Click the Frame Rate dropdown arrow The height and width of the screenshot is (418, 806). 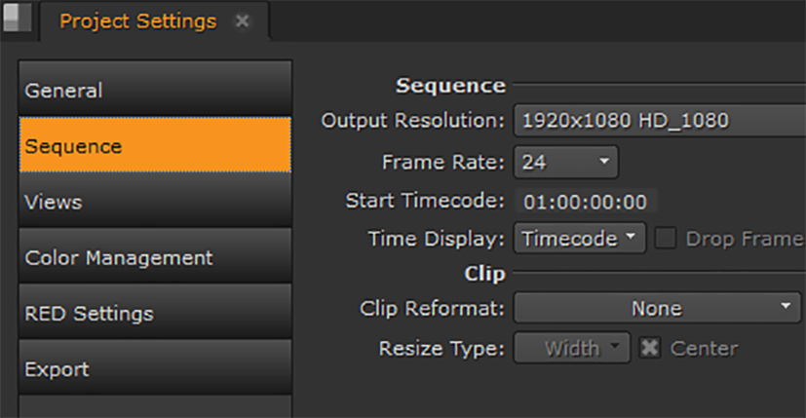604,162
